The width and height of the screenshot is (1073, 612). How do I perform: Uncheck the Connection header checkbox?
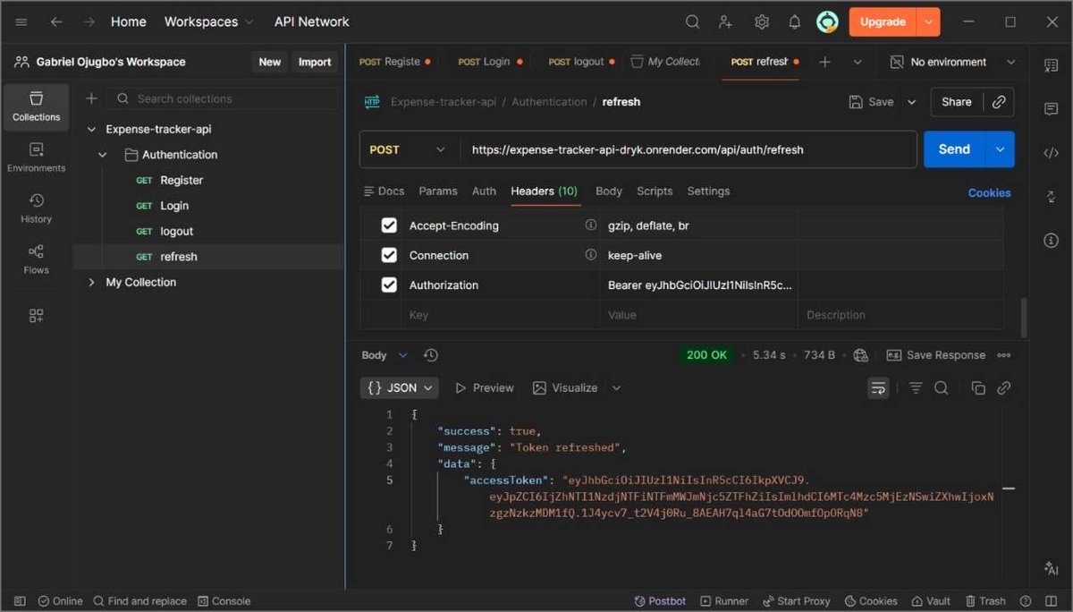389,255
